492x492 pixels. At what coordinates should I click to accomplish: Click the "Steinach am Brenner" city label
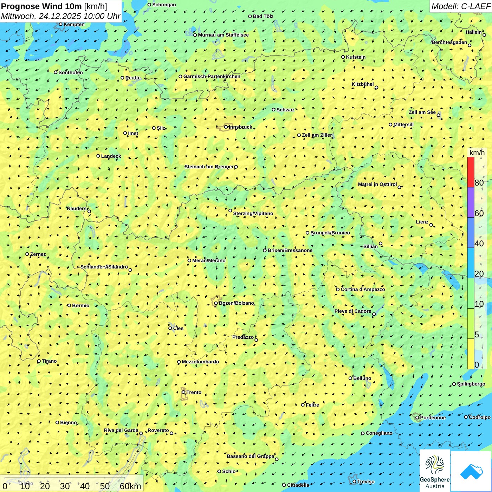tap(209, 167)
